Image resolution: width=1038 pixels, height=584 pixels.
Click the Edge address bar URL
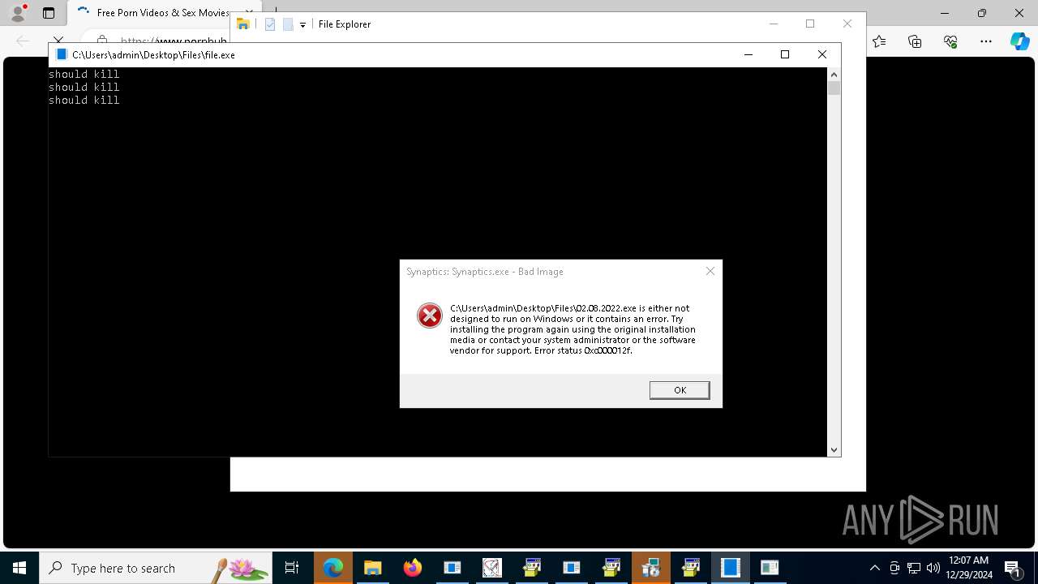click(x=174, y=41)
